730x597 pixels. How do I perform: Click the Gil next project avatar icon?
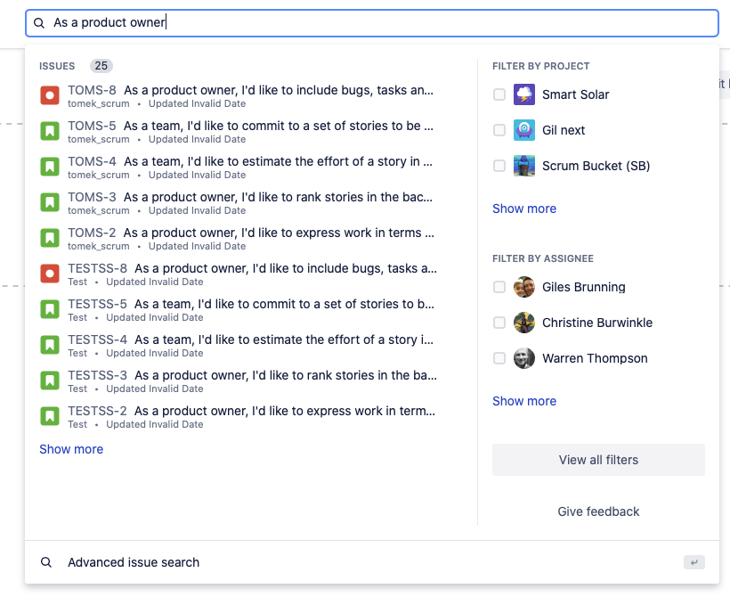[524, 130]
